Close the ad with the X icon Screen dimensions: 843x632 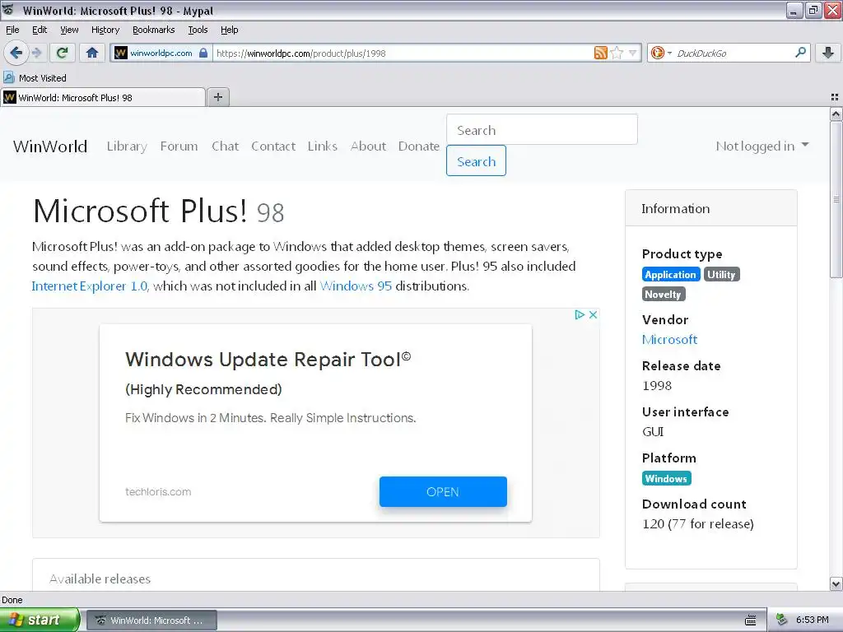coord(593,314)
